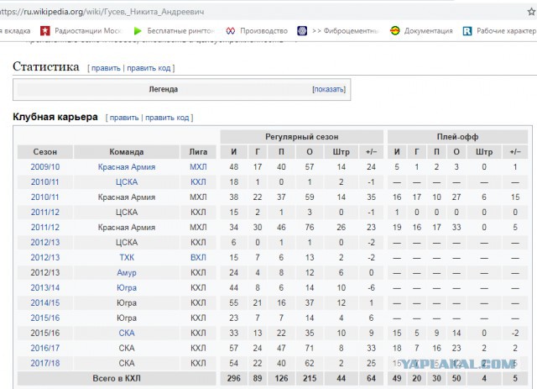This screenshot has height=389, width=537.
Task: Click total games value 296
Action: point(234,378)
